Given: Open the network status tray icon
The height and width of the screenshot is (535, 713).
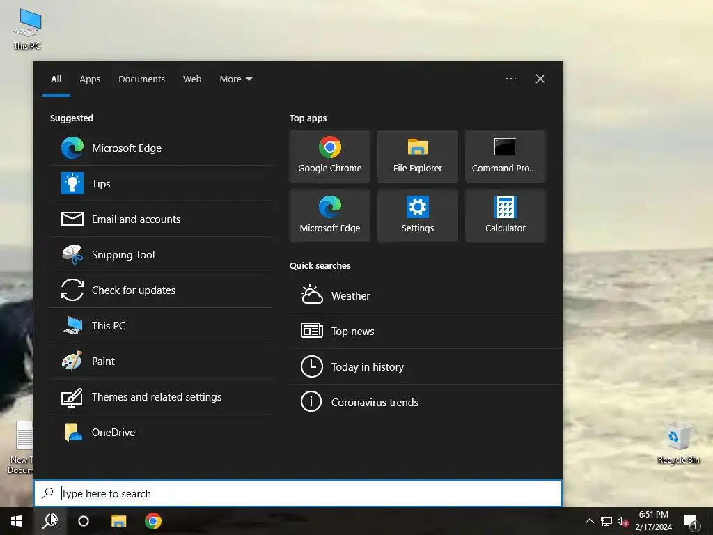Looking at the screenshot, I should [606, 521].
